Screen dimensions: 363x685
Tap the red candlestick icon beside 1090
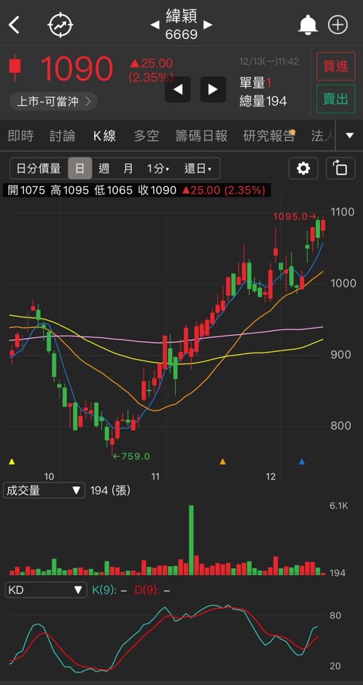(x=15, y=68)
